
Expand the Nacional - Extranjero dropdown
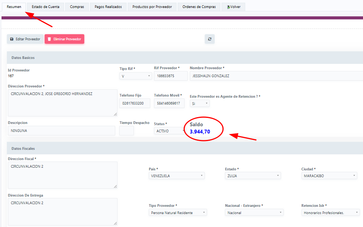(254, 213)
